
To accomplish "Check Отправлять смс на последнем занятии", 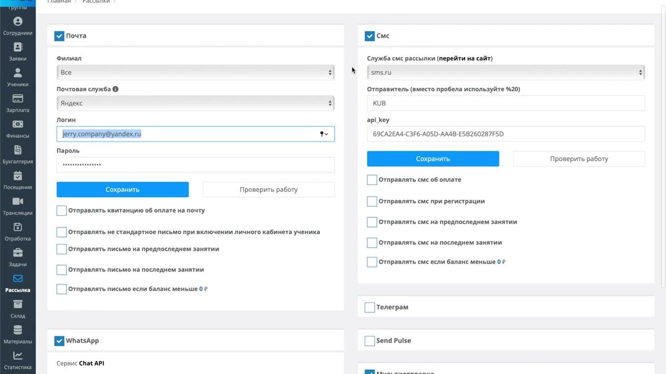I will (372, 243).
